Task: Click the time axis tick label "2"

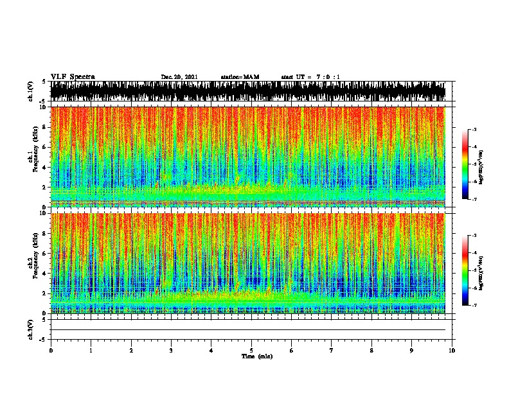Action: [131, 350]
